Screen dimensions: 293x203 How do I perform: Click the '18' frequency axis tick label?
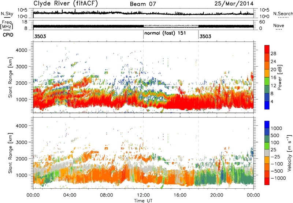click(x=25, y=22)
